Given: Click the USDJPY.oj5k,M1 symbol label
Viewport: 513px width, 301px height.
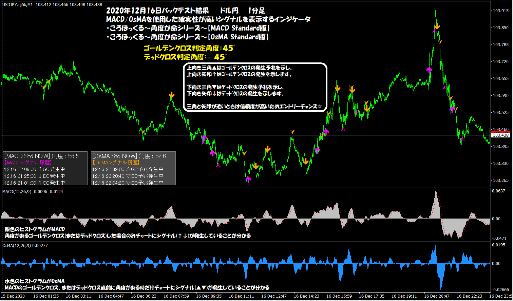Looking at the screenshot, I should click(x=17, y=4).
